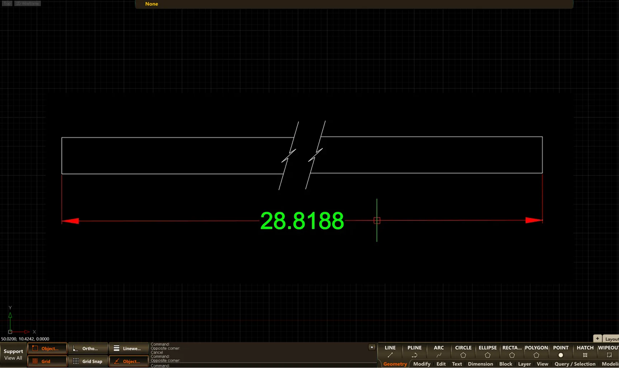Click the None selection label

[151, 4]
